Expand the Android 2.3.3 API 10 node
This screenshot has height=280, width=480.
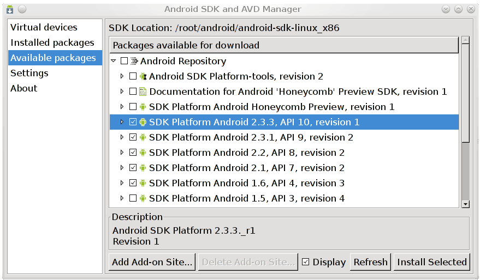pyautogui.click(x=122, y=122)
